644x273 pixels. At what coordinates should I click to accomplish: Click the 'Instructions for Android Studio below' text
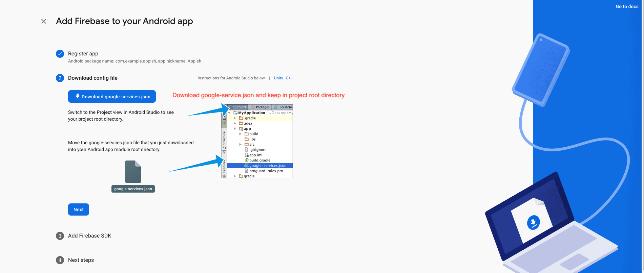(231, 78)
